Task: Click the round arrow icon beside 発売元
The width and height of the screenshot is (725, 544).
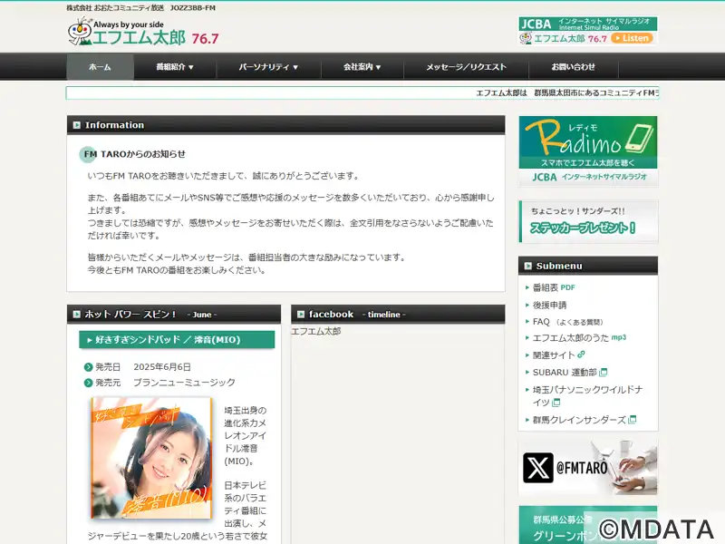Action: (x=88, y=383)
